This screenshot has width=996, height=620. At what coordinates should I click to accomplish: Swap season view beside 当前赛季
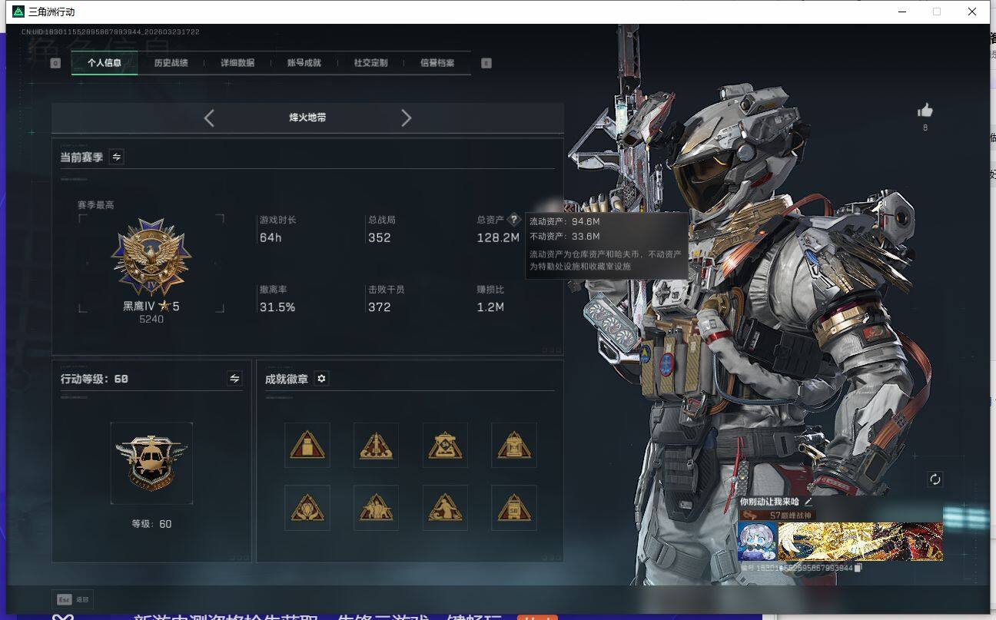116,157
